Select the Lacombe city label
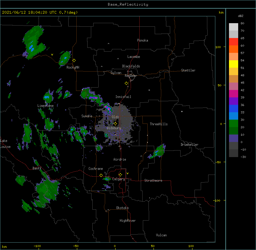 tap(134, 57)
